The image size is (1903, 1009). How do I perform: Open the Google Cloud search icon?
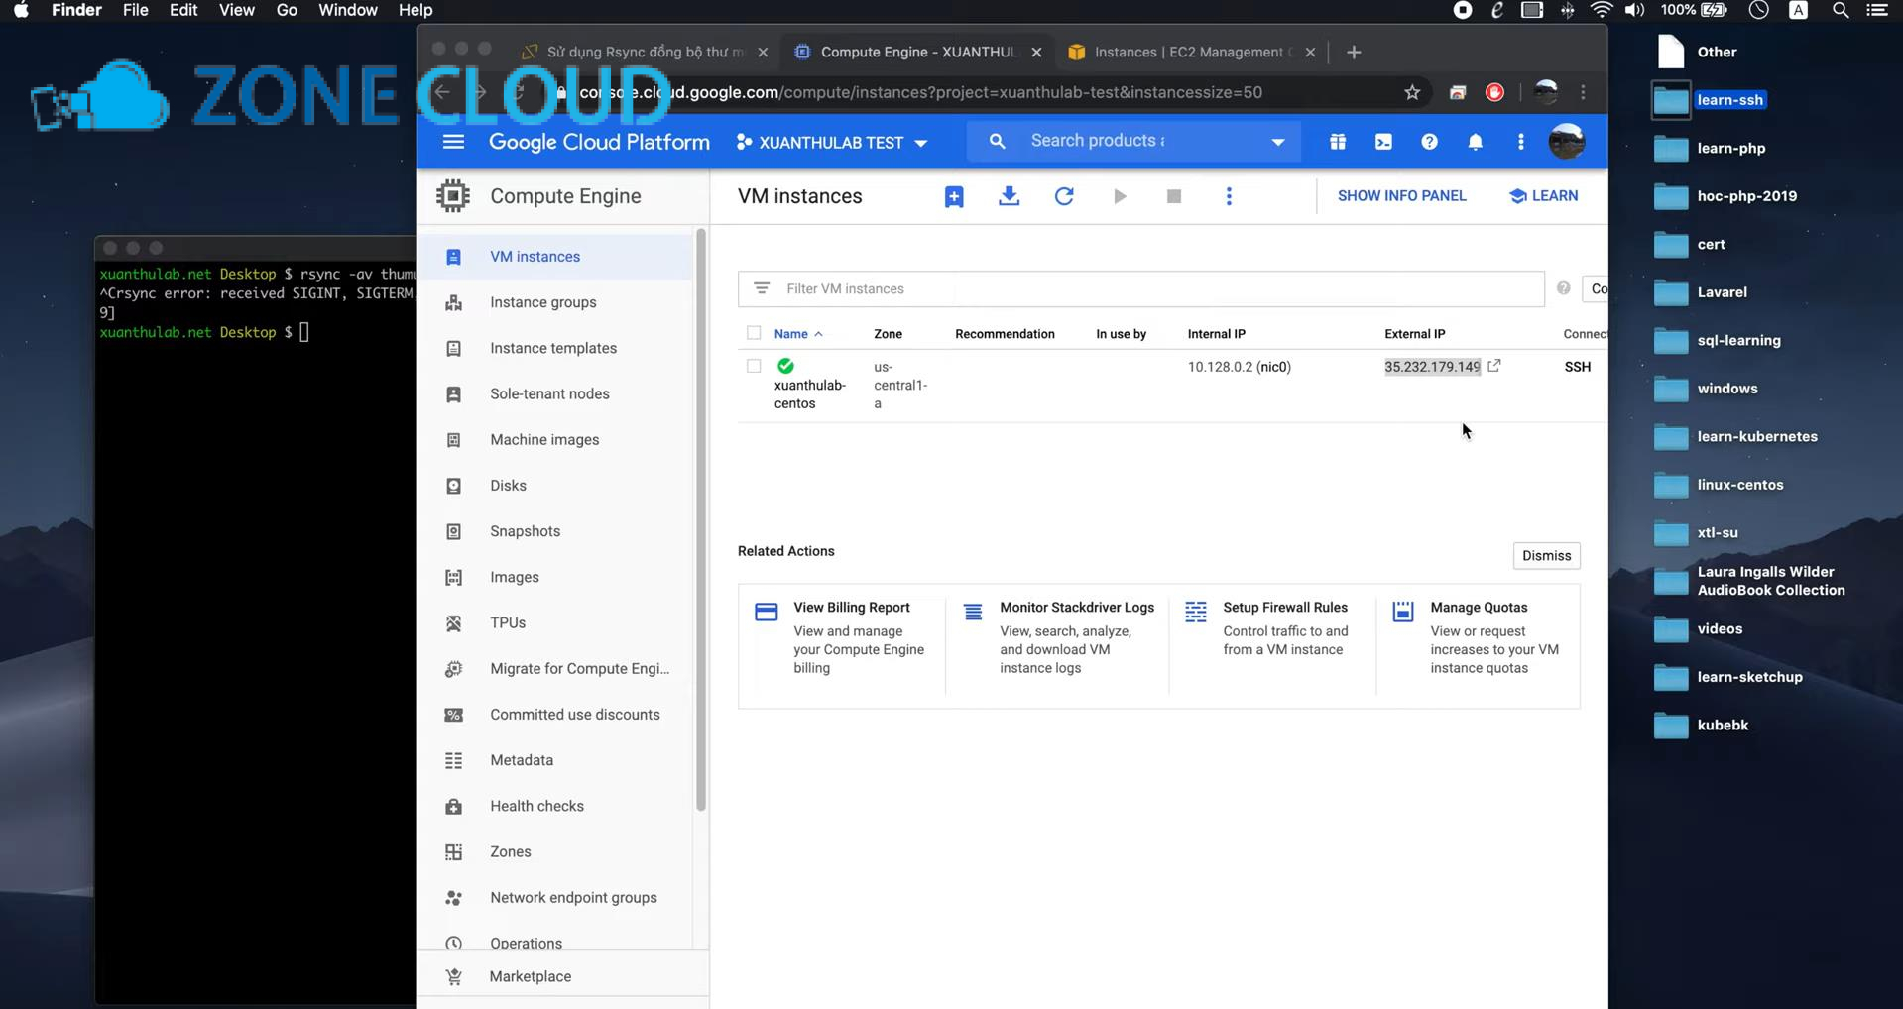[997, 141]
